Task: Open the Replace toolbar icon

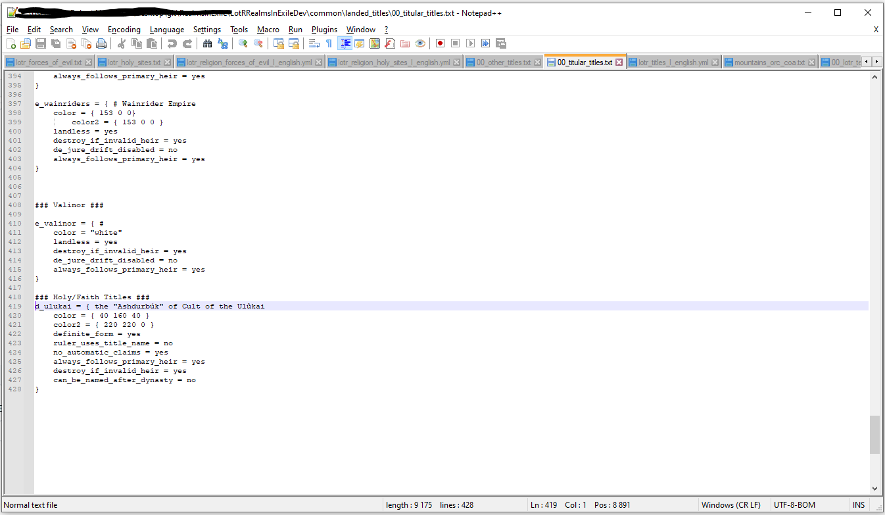Action: 223,43
